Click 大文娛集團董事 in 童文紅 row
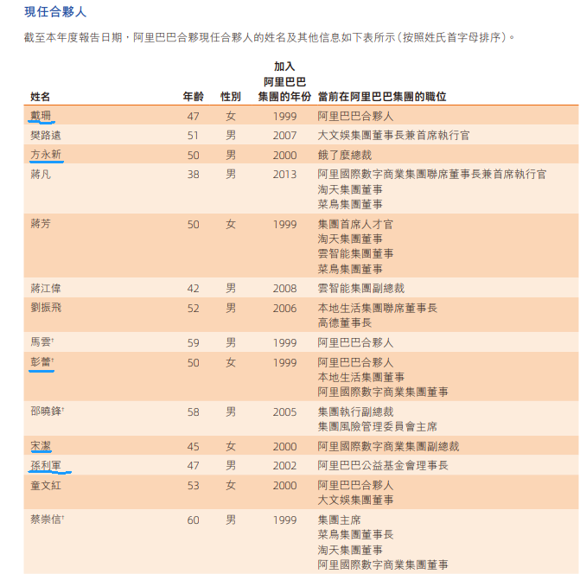 (355, 501)
